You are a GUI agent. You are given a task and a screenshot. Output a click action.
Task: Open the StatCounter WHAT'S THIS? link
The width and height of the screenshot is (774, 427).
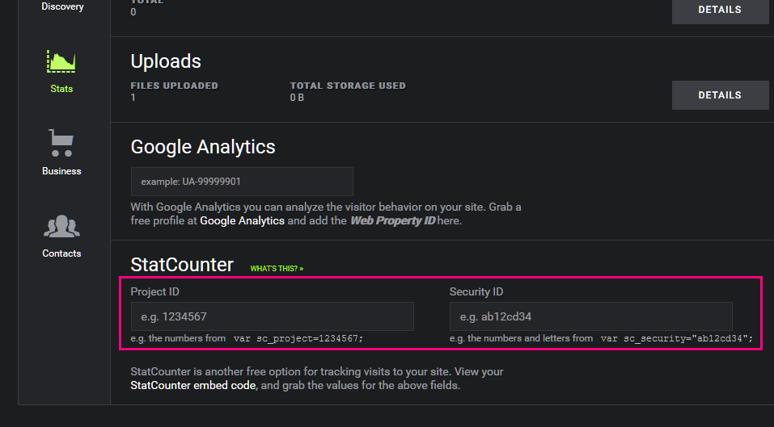tap(277, 268)
